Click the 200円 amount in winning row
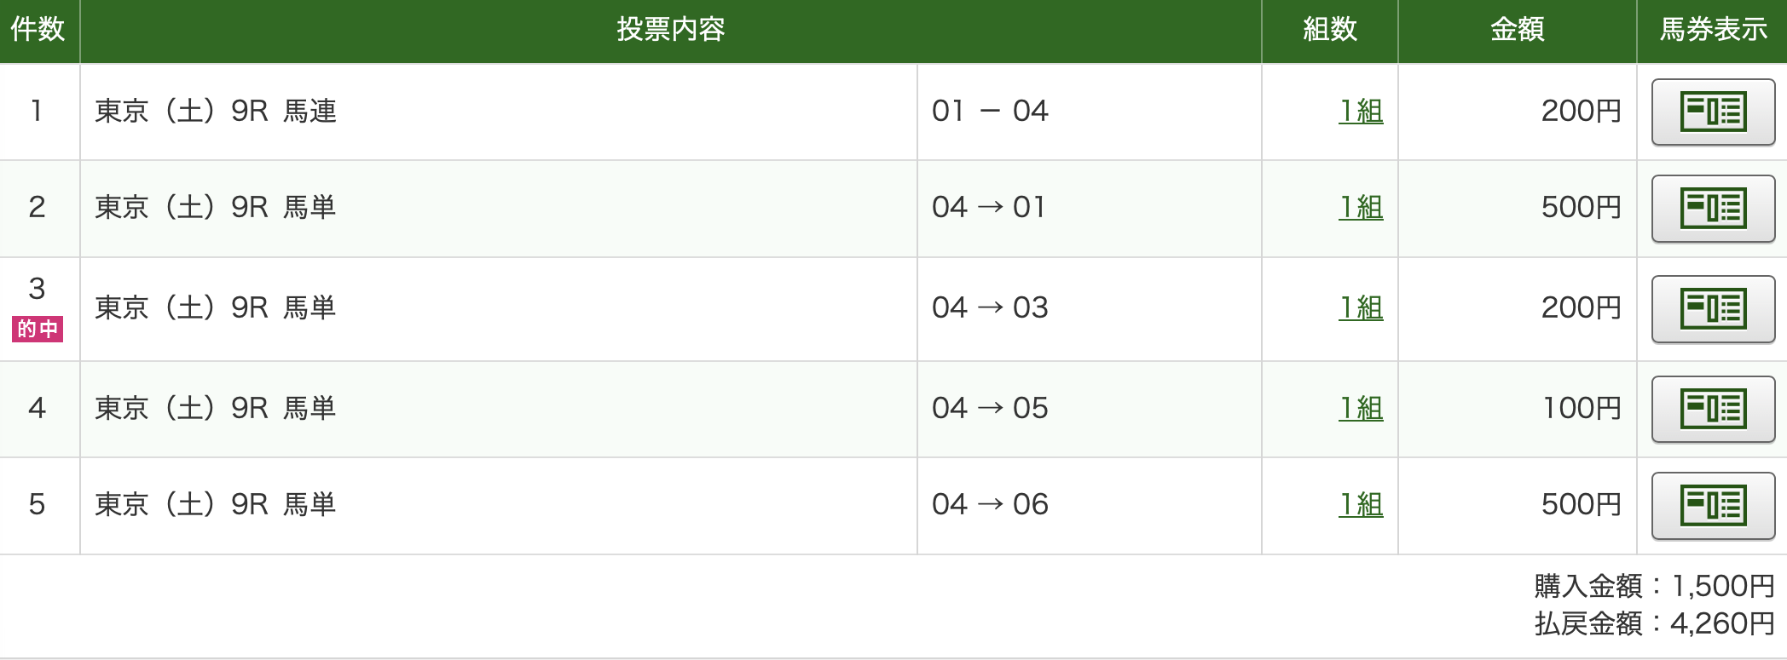Screen dimensions: 1787x660 1581,308
